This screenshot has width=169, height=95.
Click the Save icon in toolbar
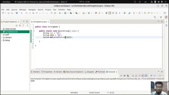[9, 13]
